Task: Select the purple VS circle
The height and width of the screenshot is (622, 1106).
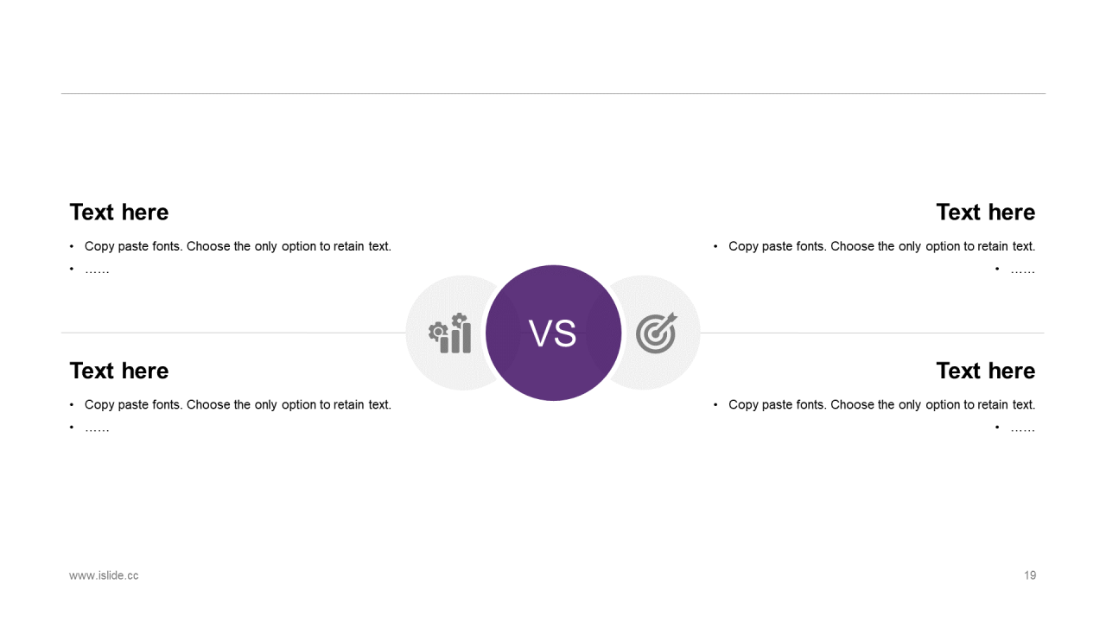Action: coord(553,333)
